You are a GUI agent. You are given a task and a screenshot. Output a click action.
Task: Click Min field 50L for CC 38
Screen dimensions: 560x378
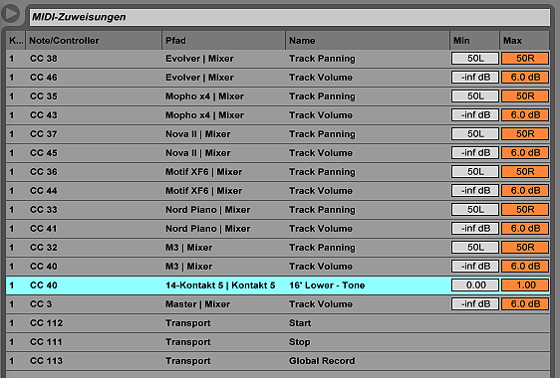pos(475,59)
